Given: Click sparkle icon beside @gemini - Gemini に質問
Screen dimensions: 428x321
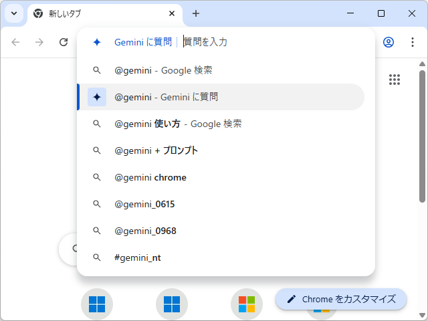Looking at the screenshot, I should click(x=97, y=97).
